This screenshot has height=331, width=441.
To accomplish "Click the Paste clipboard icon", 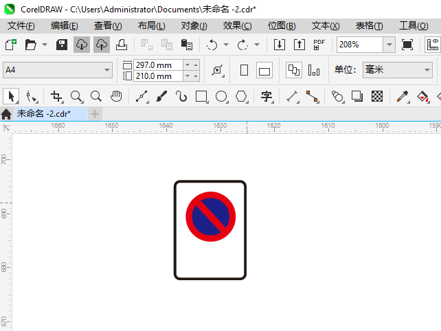I will point(186,45).
